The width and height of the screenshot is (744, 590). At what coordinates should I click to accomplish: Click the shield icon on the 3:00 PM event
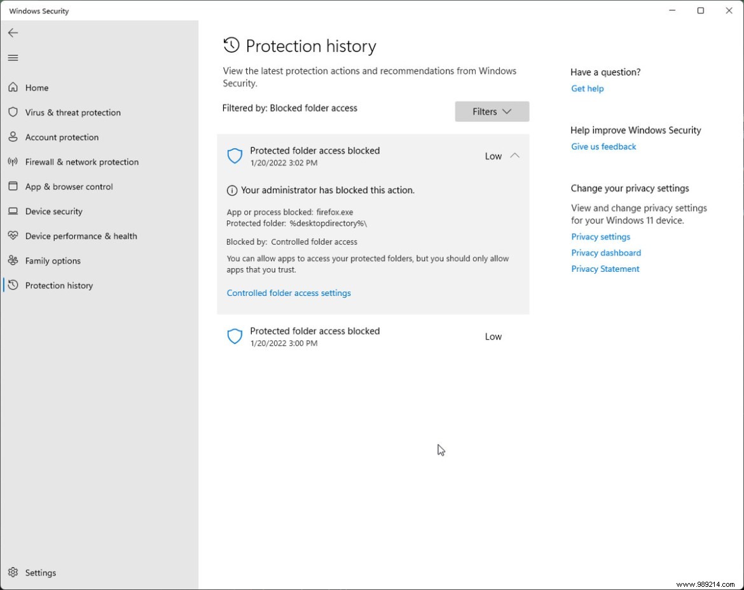235,336
